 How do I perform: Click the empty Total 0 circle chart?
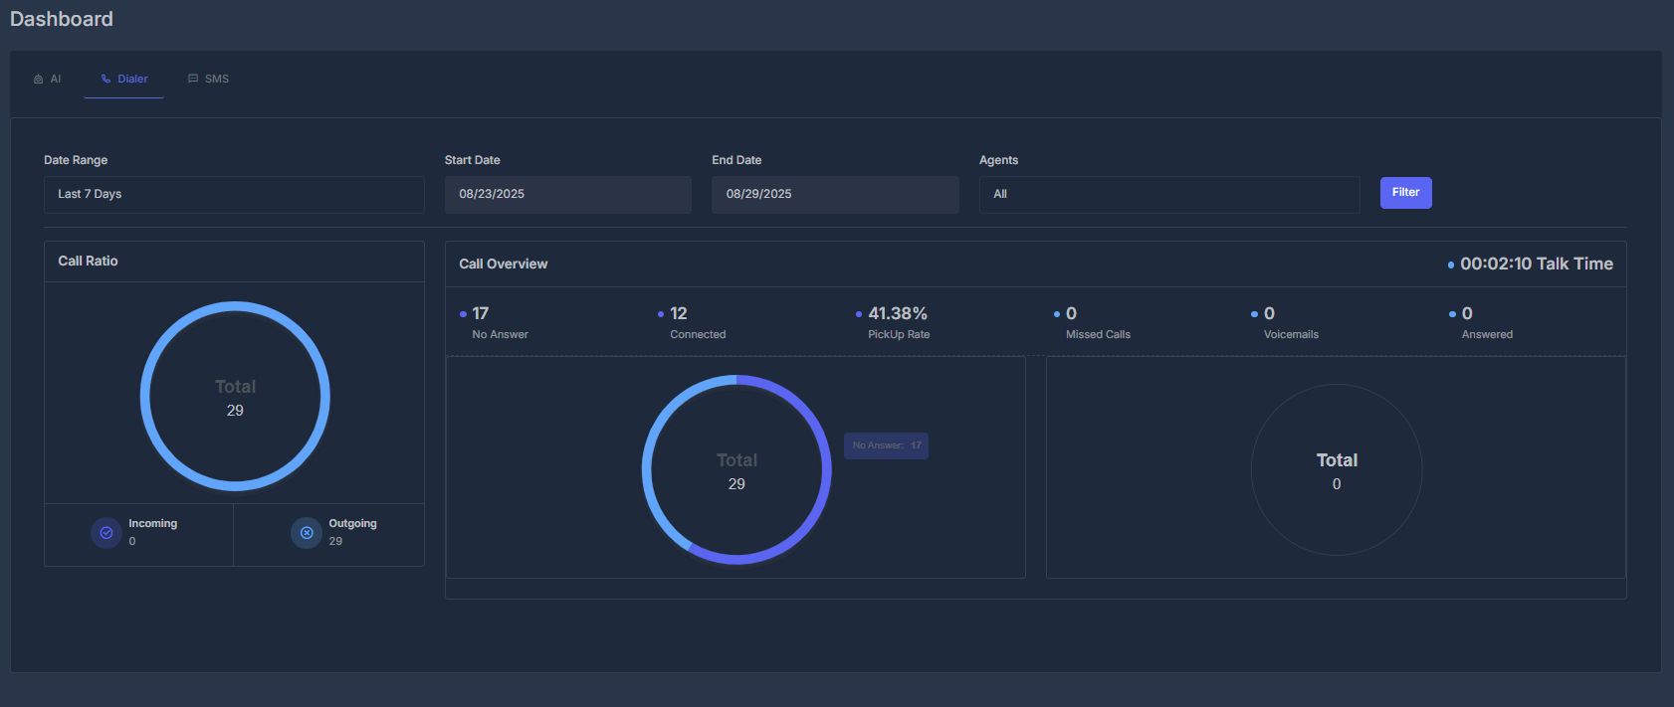(x=1337, y=469)
